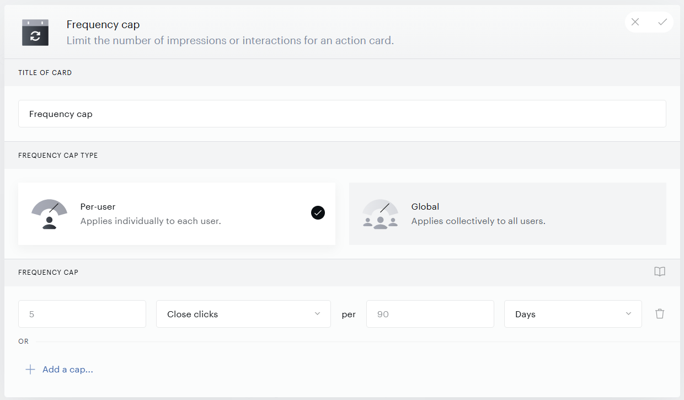This screenshot has width=684, height=400.
Task: Click the Add a cap... link
Action: [68, 370]
